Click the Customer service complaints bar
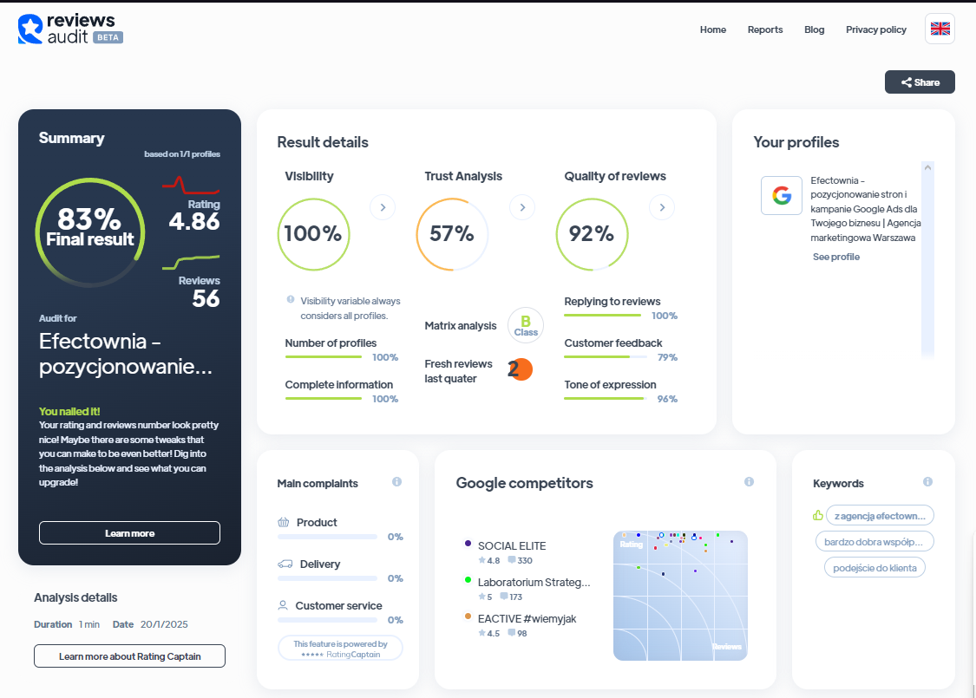 point(327,620)
